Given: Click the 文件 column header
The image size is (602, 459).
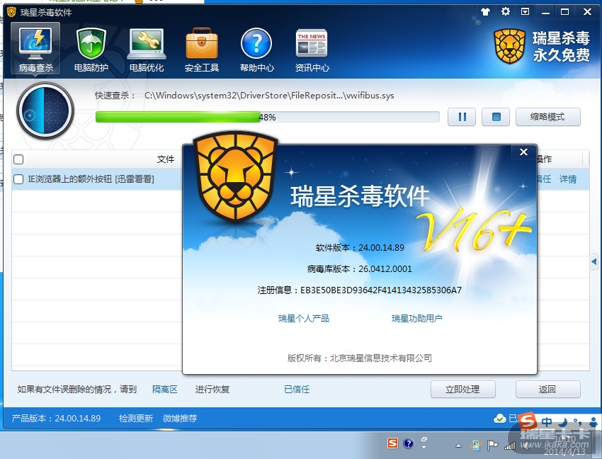Looking at the screenshot, I should coord(166,159).
